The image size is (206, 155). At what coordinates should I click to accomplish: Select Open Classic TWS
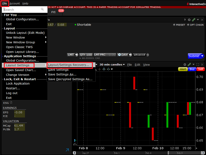pos(19,47)
